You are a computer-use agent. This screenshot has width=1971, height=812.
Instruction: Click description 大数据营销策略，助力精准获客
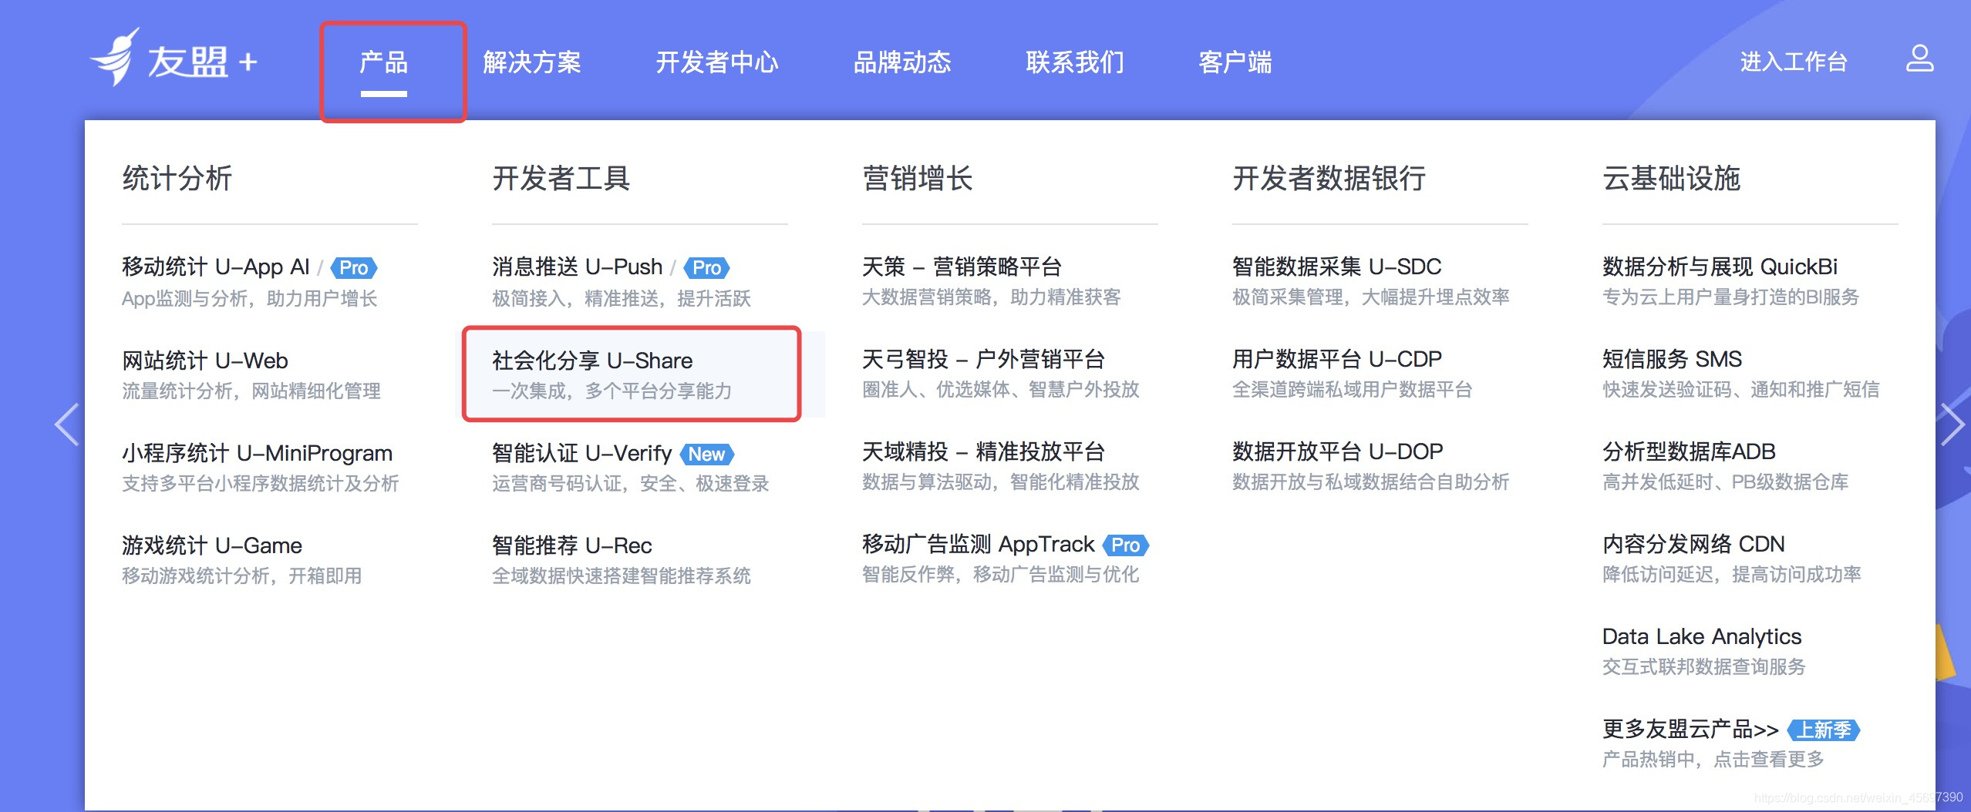[x=992, y=297]
